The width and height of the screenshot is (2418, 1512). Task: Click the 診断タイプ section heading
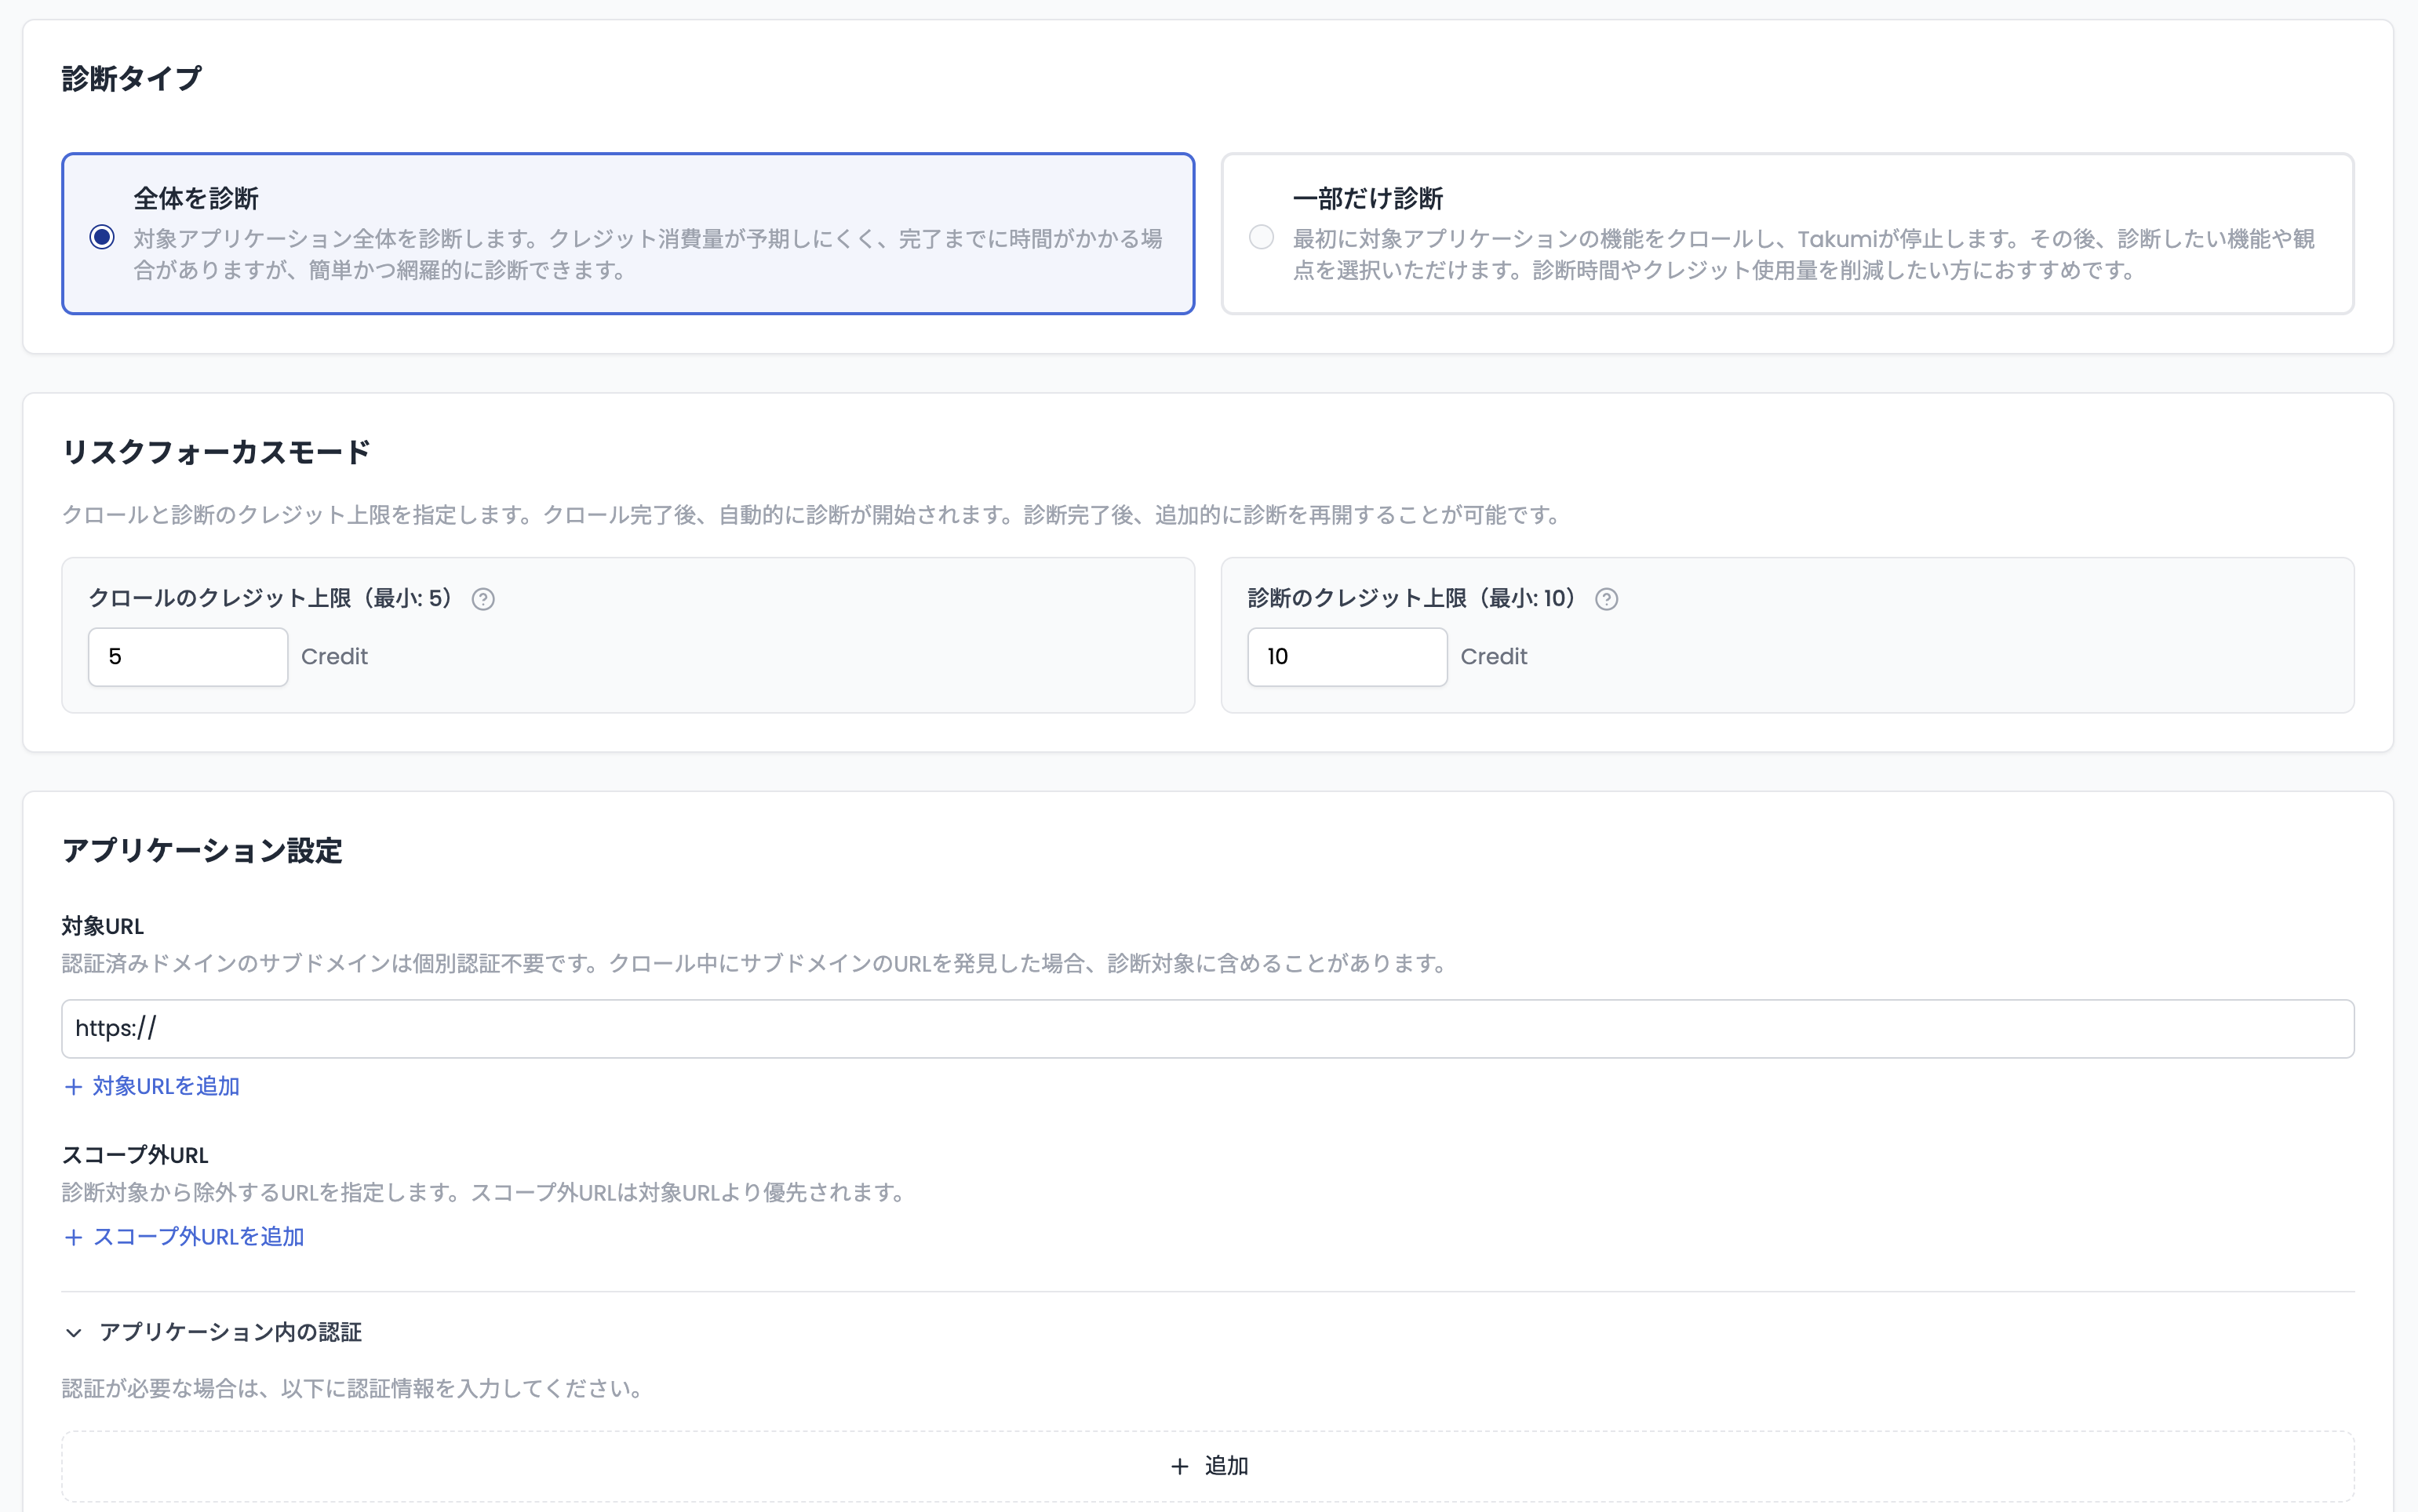[x=131, y=76]
